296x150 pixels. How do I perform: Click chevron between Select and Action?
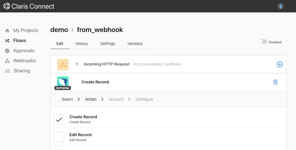[79, 99]
